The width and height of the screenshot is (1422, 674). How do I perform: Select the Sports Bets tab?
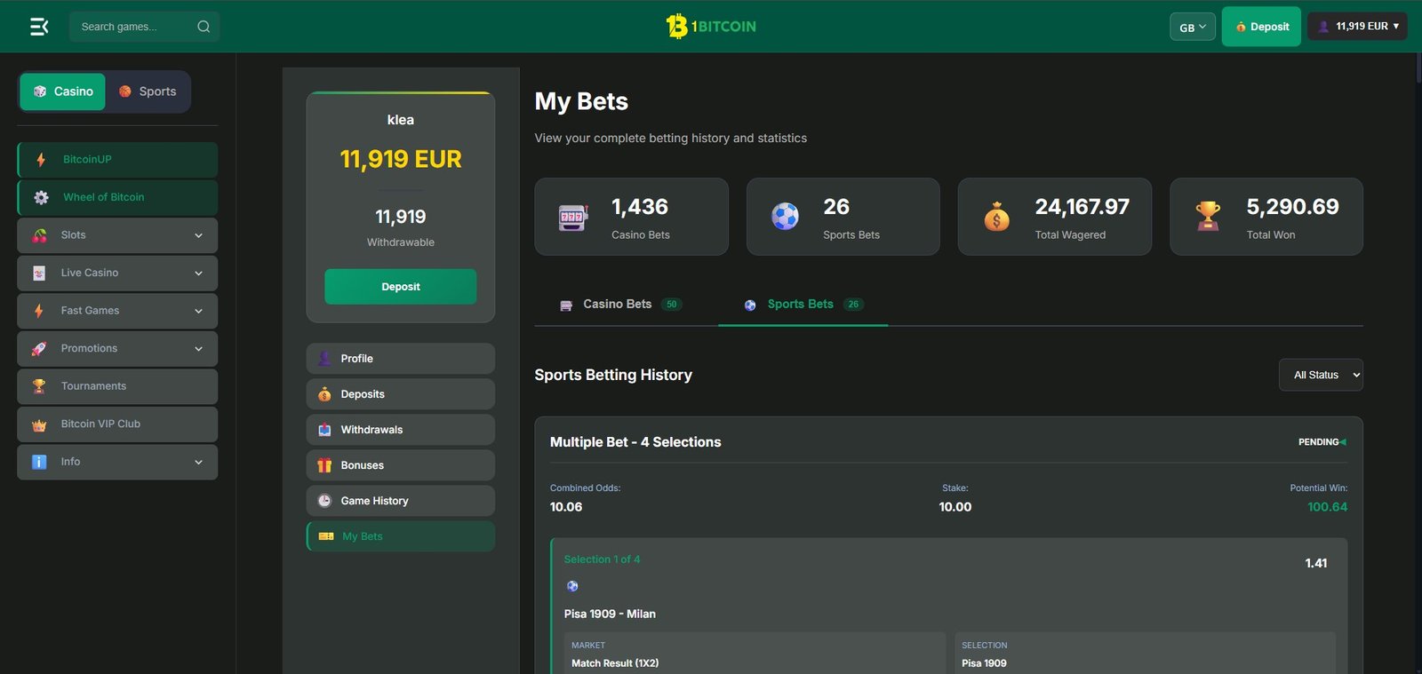coord(803,305)
